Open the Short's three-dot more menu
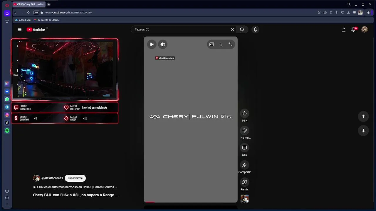The width and height of the screenshot is (376, 211). 221,45
